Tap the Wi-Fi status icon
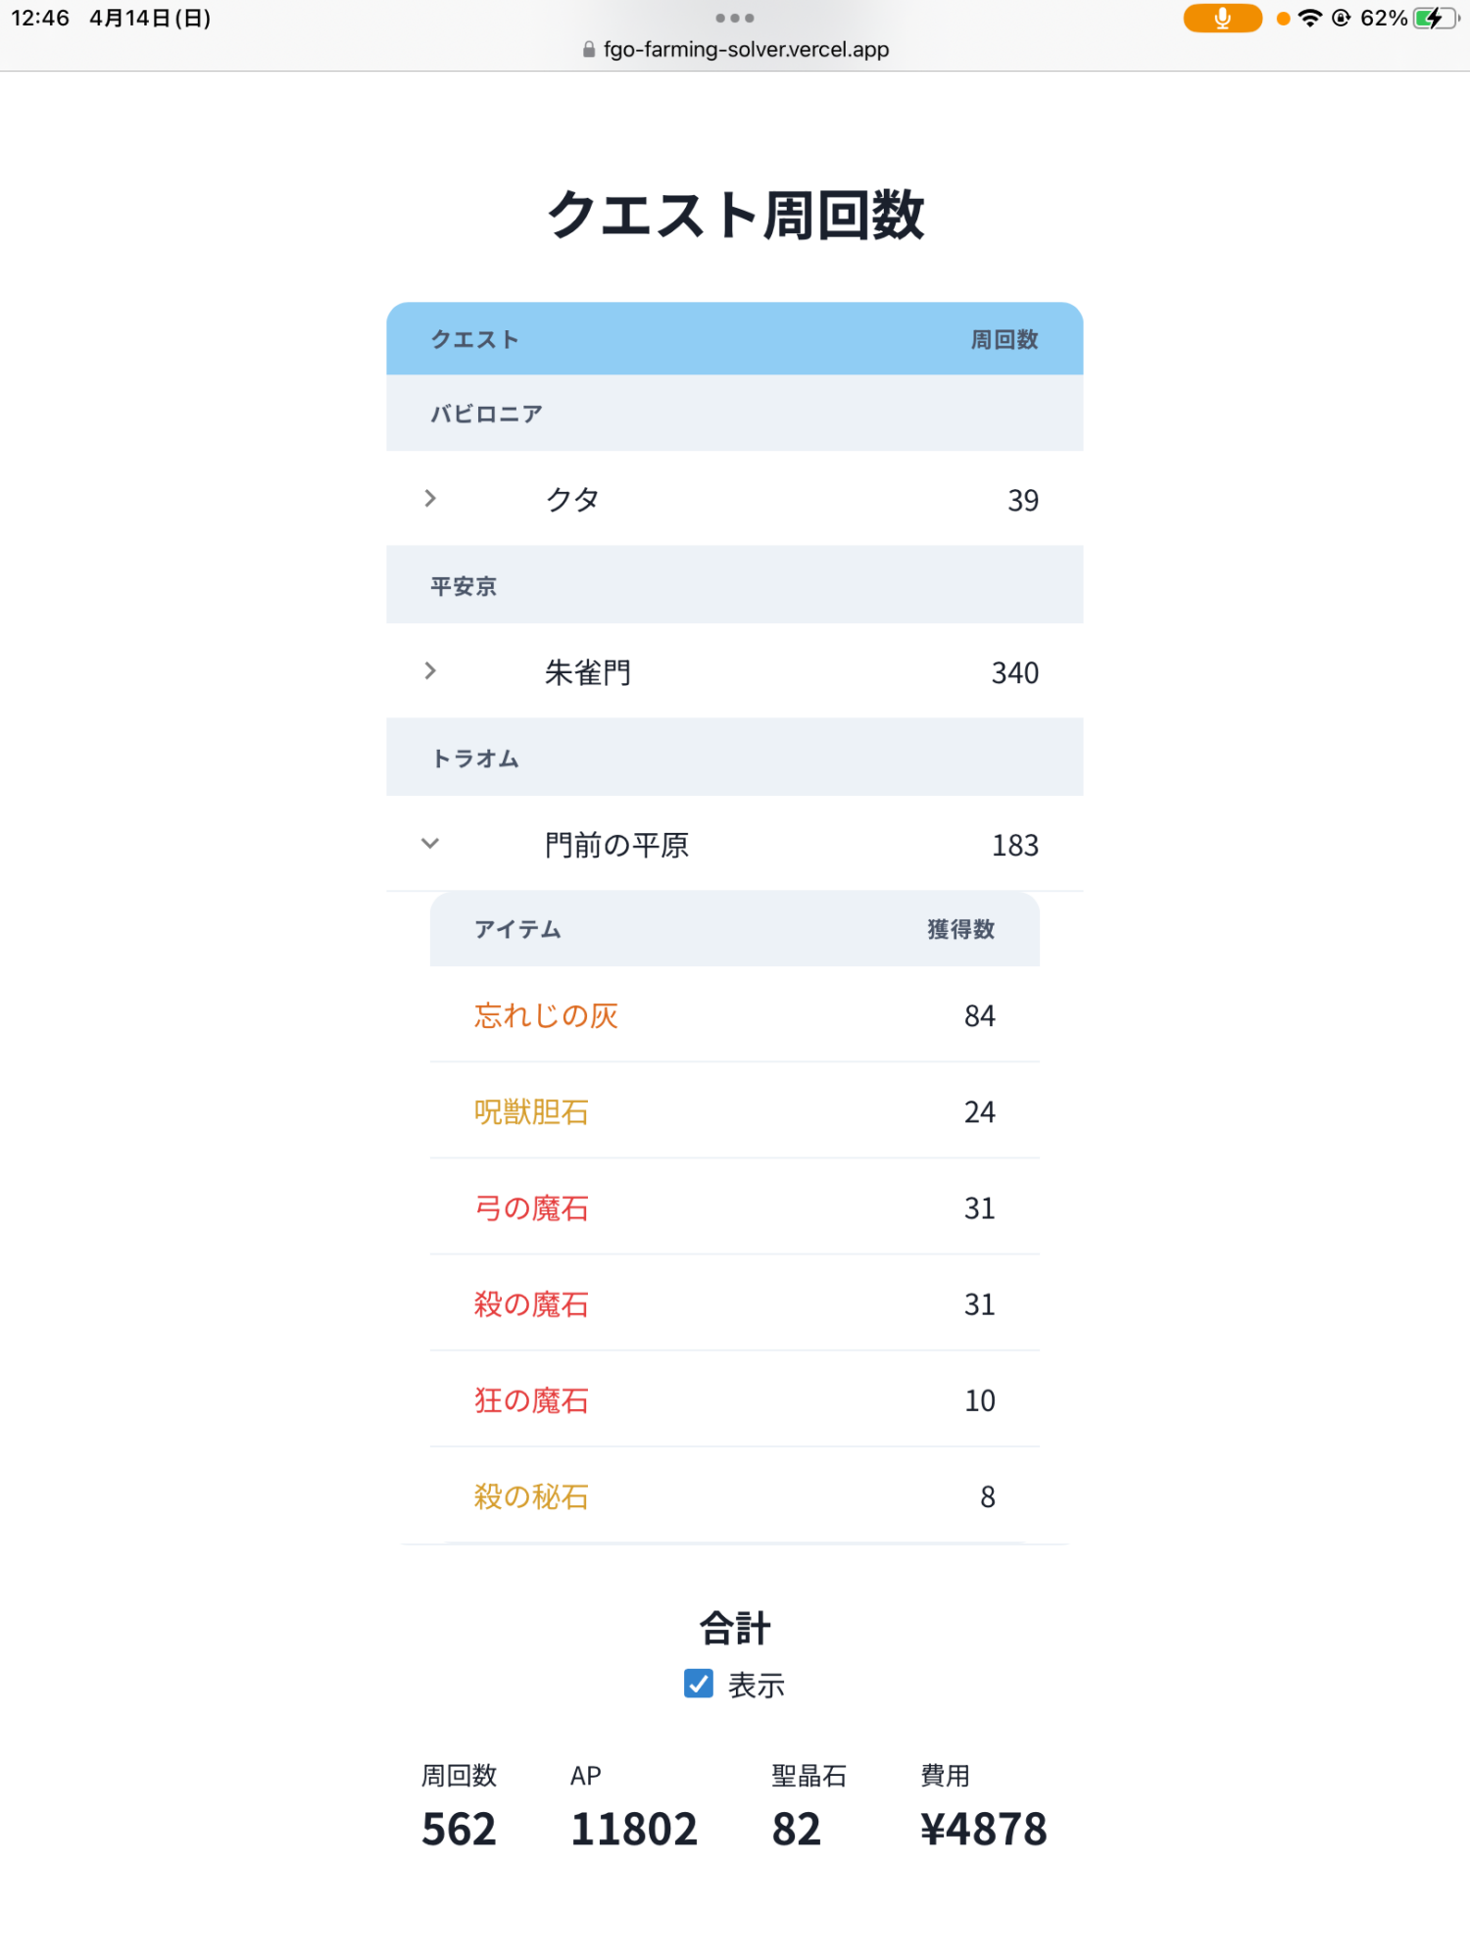This screenshot has width=1470, height=1960. point(1309,19)
